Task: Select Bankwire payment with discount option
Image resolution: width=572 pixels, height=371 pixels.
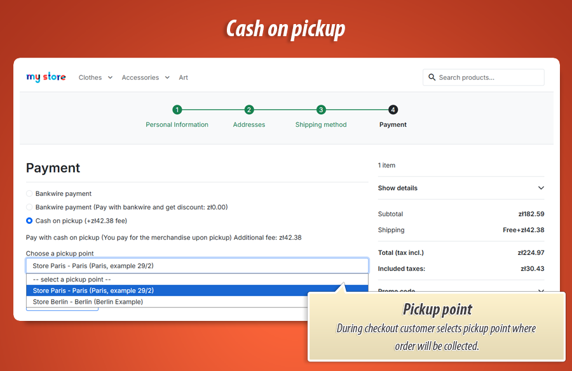Action: point(29,207)
